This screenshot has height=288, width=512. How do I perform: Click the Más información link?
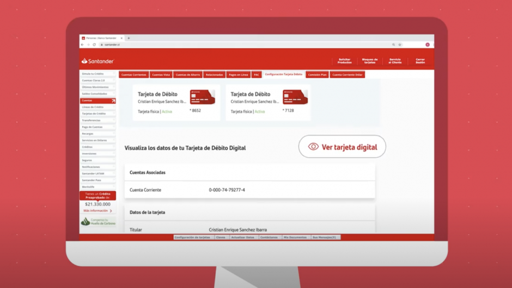point(95,211)
